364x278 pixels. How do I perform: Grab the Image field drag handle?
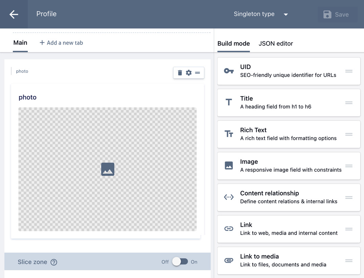(x=349, y=166)
